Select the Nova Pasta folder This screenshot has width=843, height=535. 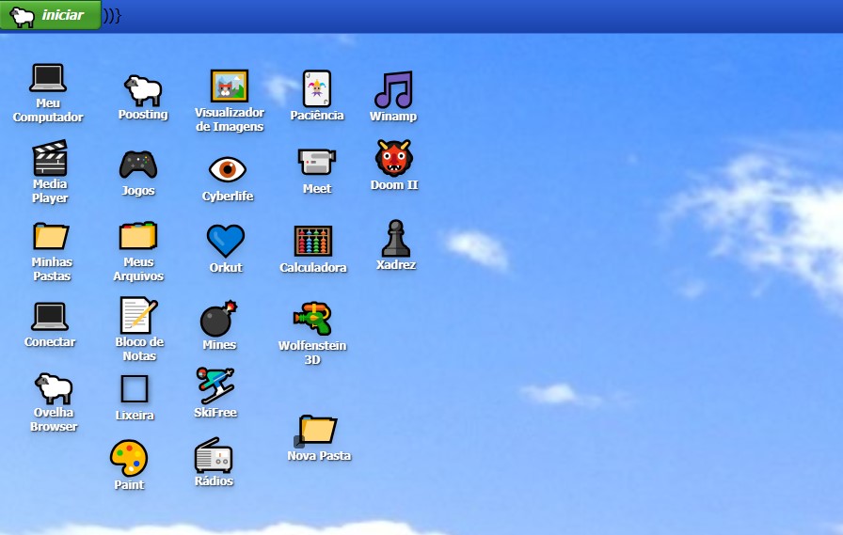tap(318, 430)
